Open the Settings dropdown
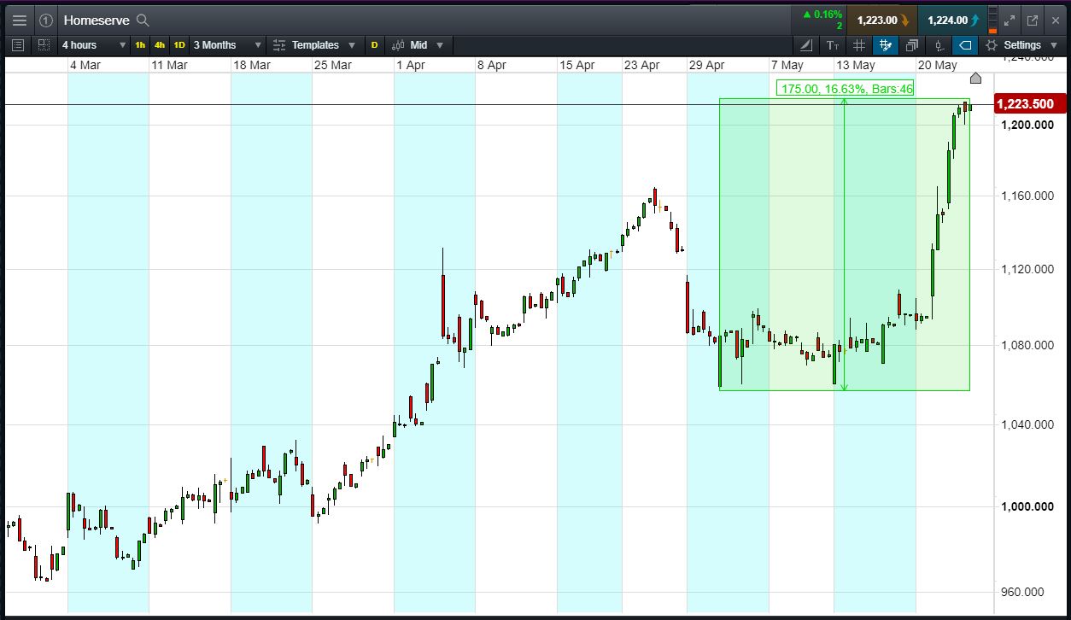The height and width of the screenshot is (620, 1071). click(1021, 45)
